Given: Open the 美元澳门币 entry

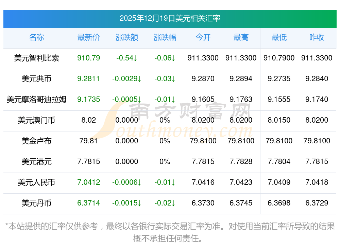Looking at the screenshot, I should 36,120.
